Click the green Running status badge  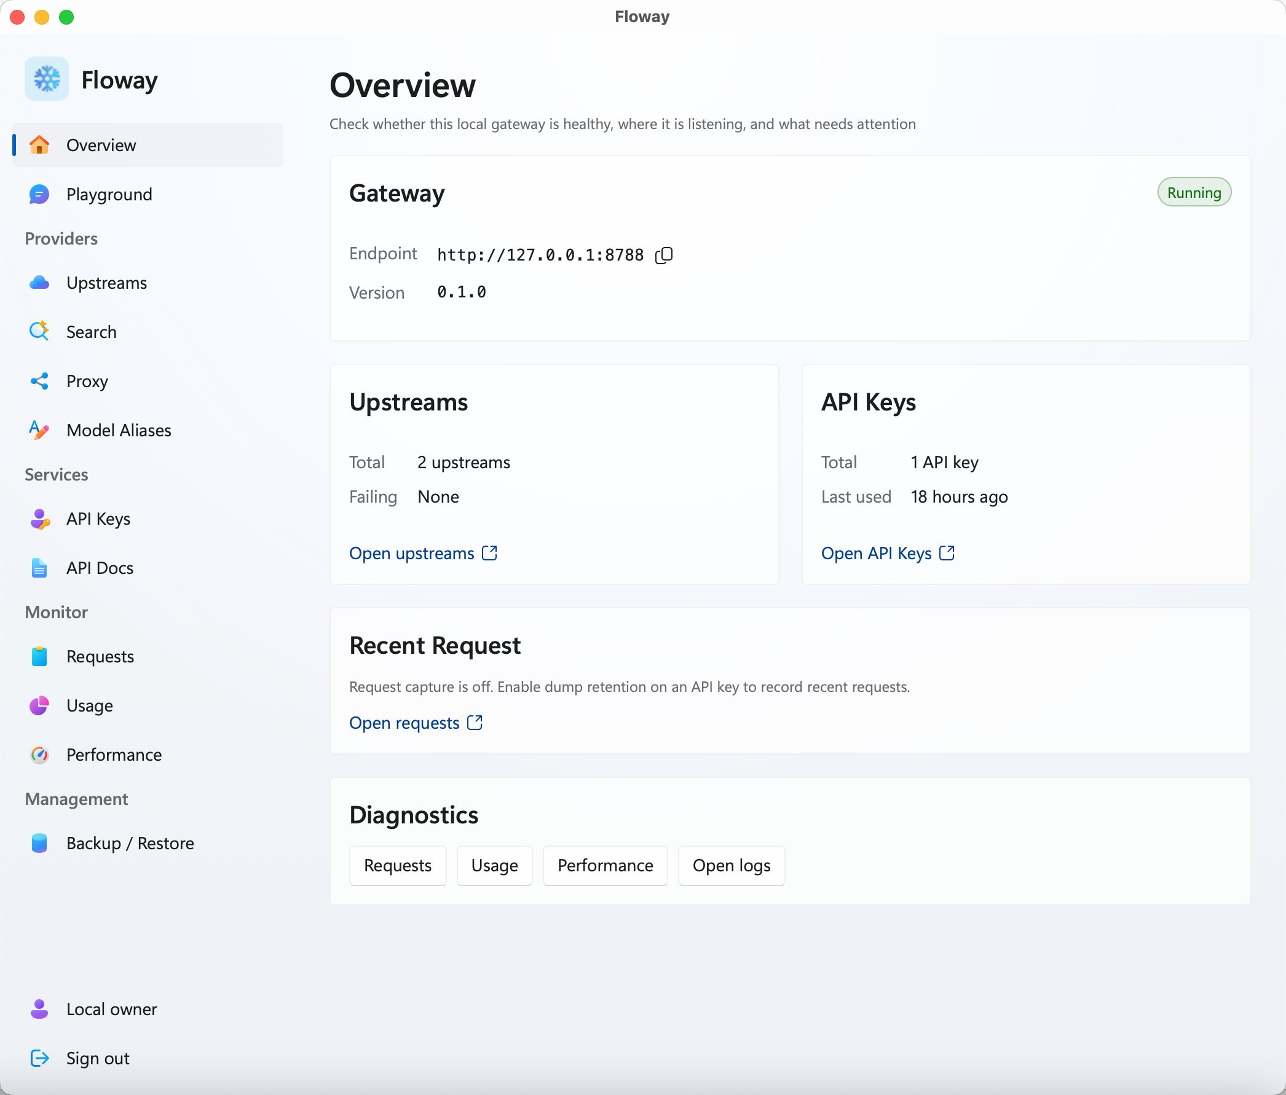pyautogui.click(x=1194, y=192)
